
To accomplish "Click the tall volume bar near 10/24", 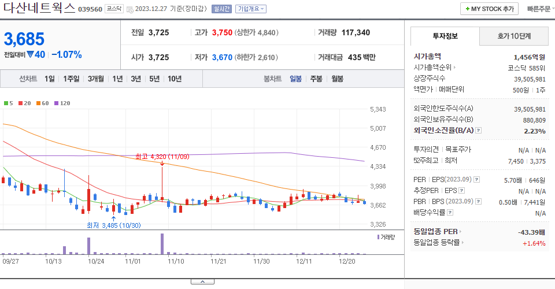I will (x=88, y=246).
